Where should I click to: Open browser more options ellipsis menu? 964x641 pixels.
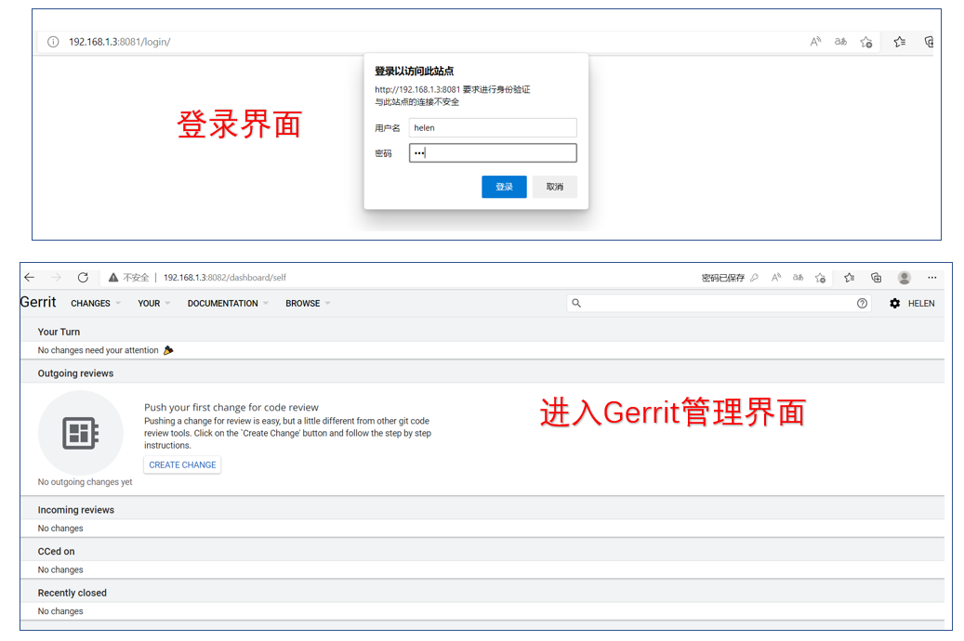(931, 277)
